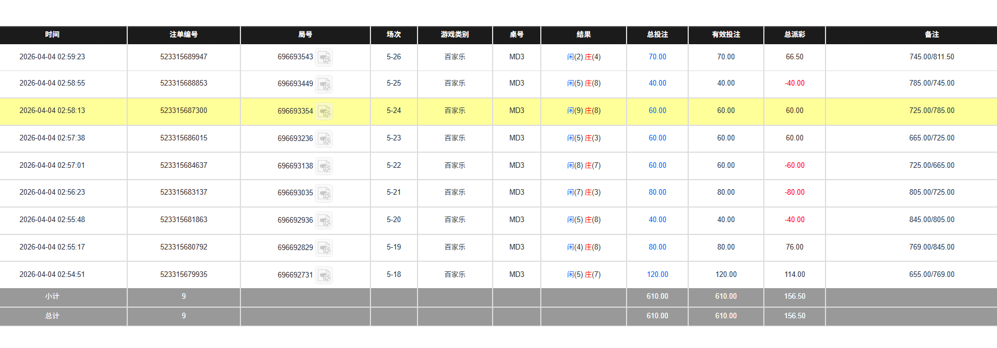This screenshot has width=997, height=348.
Task: Open total bet 40.00 link in row 5-20
Action: coord(657,220)
